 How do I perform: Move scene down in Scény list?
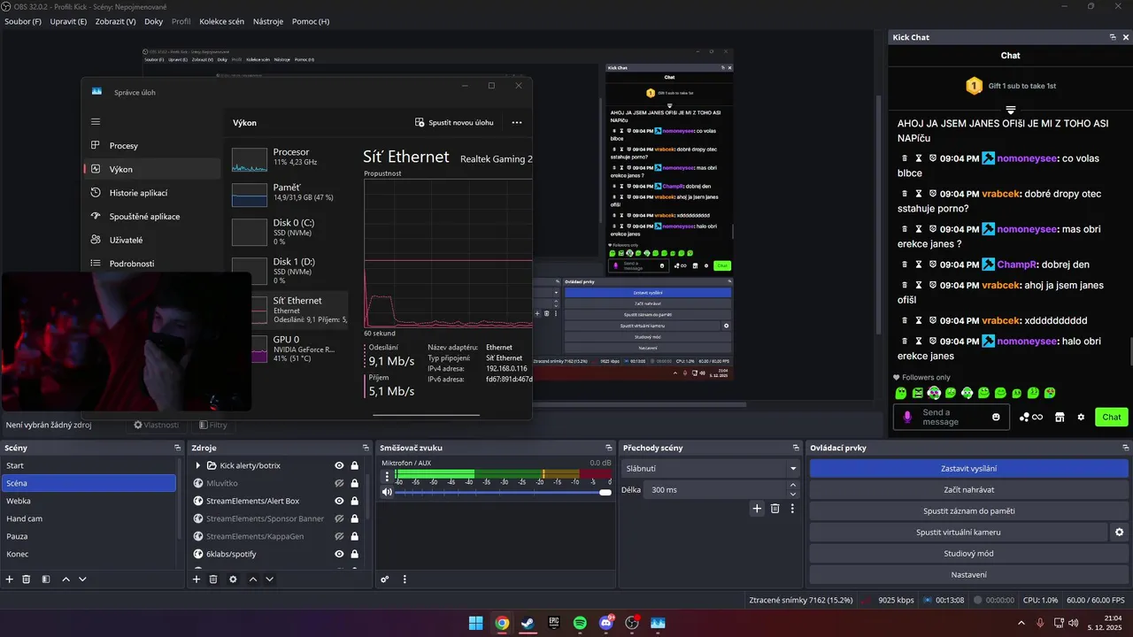pos(82,579)
